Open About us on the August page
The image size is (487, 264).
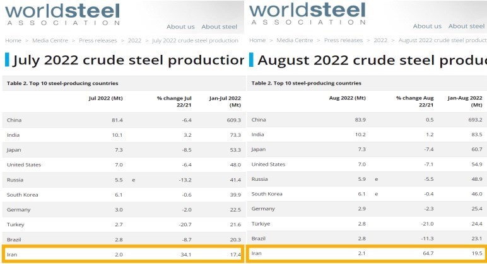[427, 26]
